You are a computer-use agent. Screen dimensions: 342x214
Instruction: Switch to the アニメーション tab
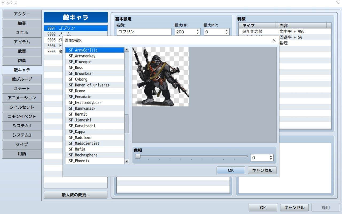coord(22,98)
